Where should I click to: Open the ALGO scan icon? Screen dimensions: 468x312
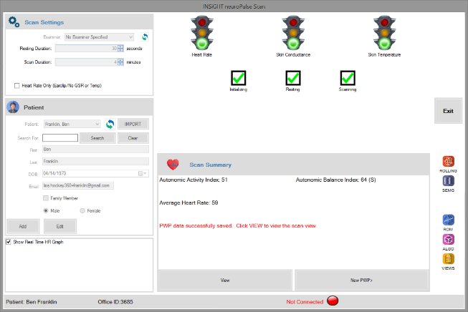(x=449, y=239)
